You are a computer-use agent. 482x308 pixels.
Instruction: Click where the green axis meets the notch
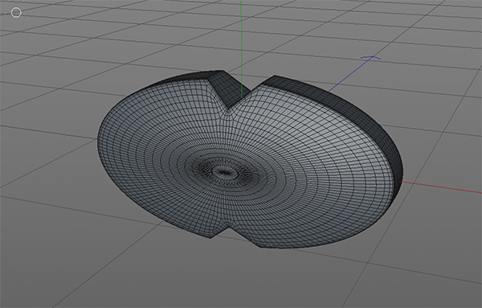(242, 98)
